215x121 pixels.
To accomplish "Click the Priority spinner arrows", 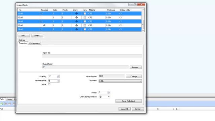I will click(x=109, y=92).
